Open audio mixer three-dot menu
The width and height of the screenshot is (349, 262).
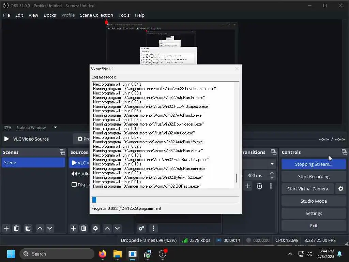tap(153, 228)
